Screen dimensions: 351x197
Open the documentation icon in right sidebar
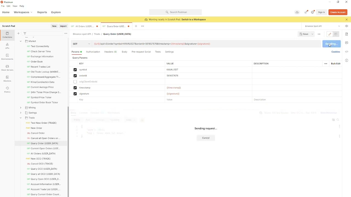[347, 34]
